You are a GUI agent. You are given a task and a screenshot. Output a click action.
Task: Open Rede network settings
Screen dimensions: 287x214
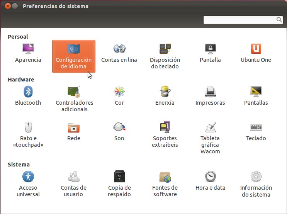74,131
